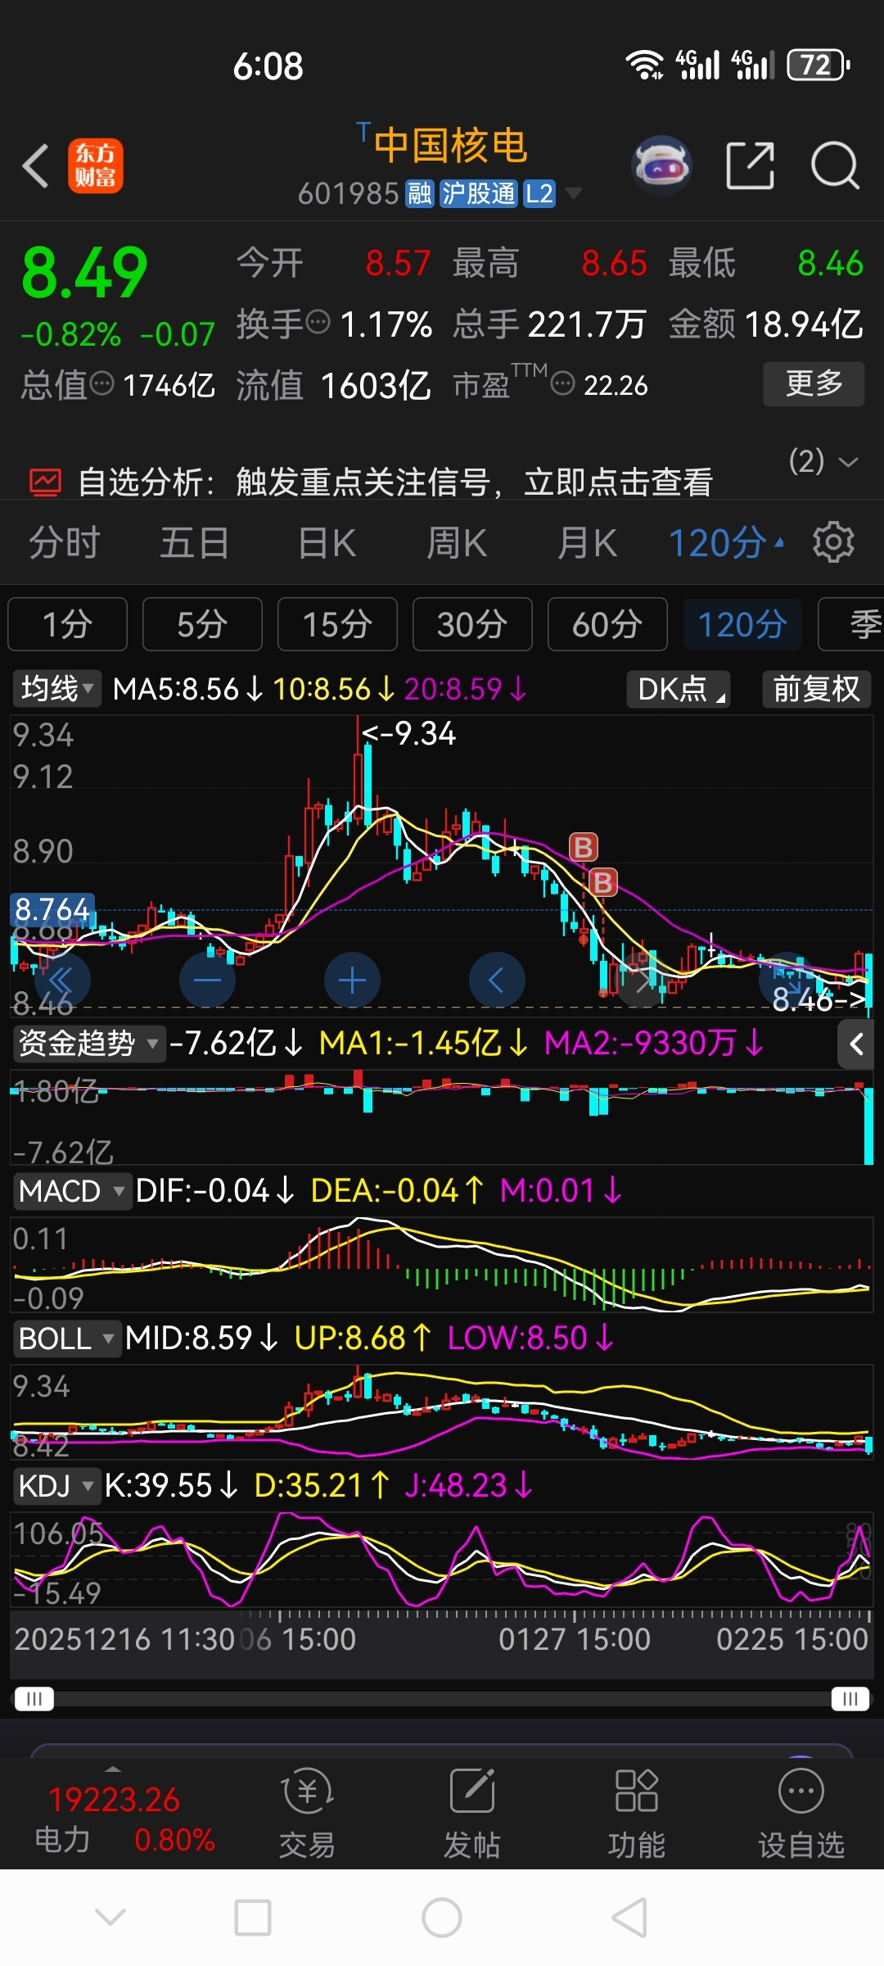Viewport: 884px width, 1966px height.
Task: Open DK点 dropdown
Action: pyautogui.click(x=679, y=689)
